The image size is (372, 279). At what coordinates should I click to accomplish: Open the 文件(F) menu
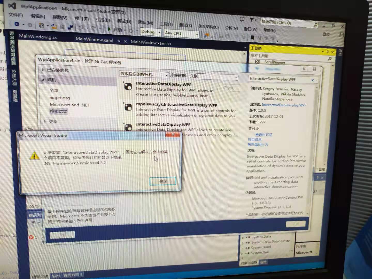coord(16,15)
